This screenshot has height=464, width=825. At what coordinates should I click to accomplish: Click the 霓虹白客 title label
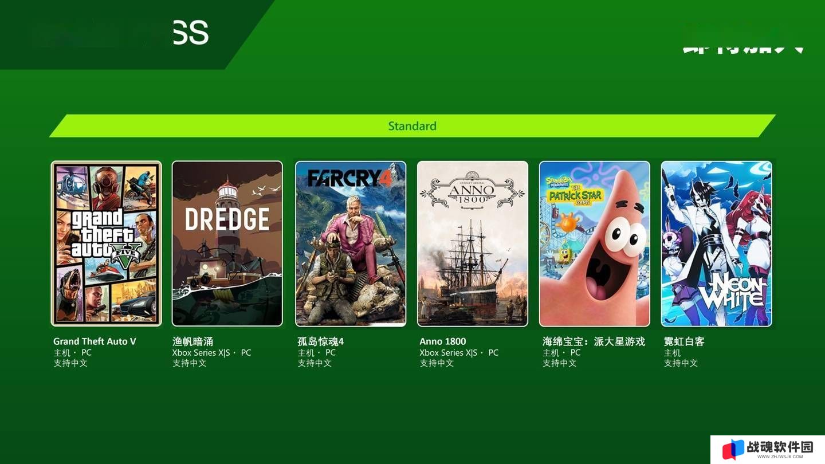click(684, 341)
